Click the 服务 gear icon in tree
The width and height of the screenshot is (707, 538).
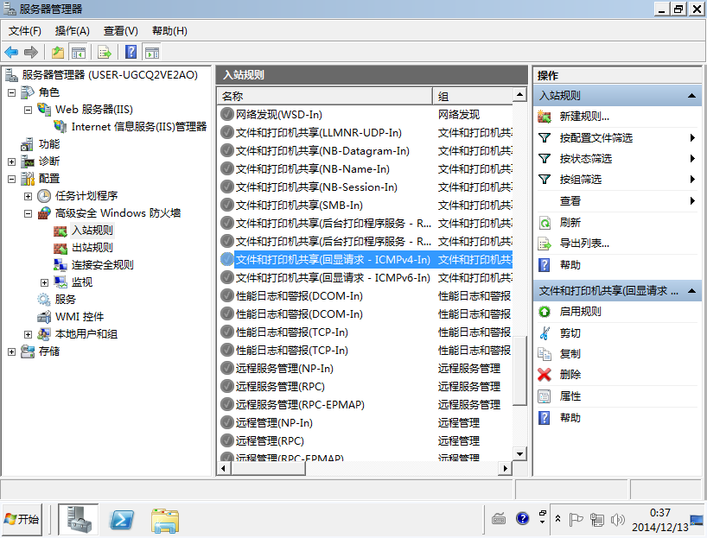click(44, 299)
